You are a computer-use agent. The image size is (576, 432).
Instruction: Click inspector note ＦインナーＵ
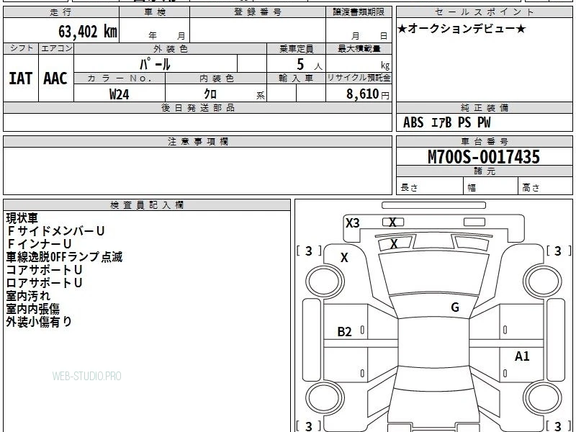tap(39, 244)
